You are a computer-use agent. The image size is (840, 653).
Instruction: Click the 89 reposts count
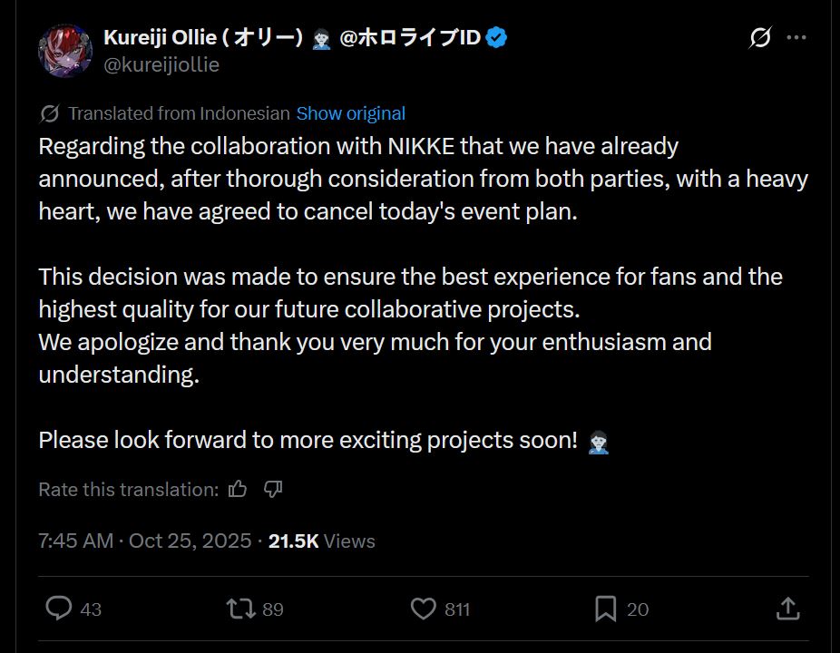click(273, 609)
